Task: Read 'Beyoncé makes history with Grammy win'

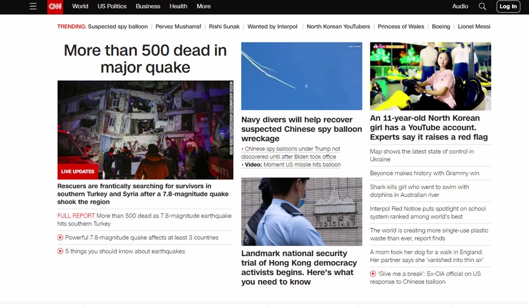Action: [x=424, y=173]
